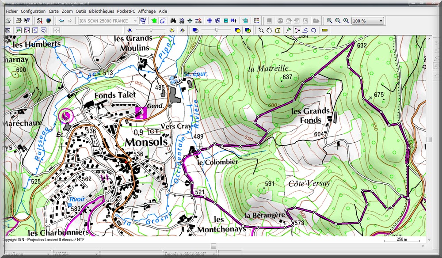Screen dimensions: 442x258
Task: Open the Configuration menu
Action: coord(33,11)
